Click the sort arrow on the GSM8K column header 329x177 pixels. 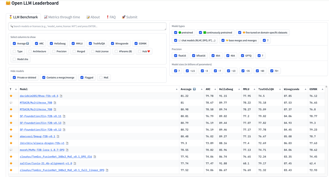click(x=323, y=89)
